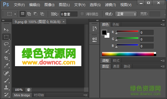The height and width of the screenshot is (99, 167).
Task: Choose Intersect with selection mode
Action: pyautogui.click(x=42, y=14)
